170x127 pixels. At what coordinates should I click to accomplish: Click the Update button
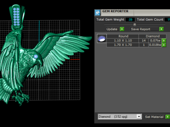113,29
